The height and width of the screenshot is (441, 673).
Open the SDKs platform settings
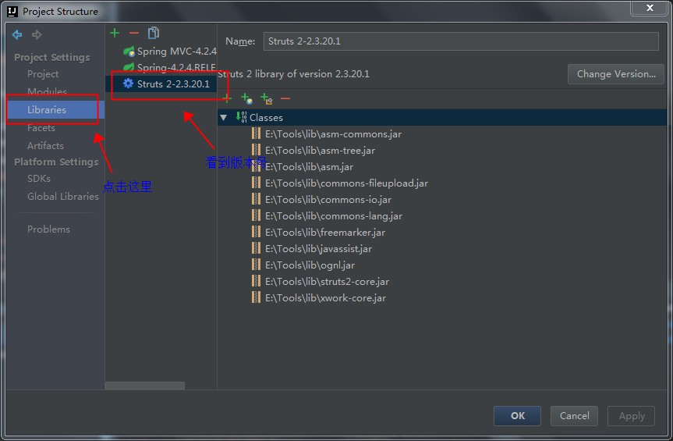point(39,178)
